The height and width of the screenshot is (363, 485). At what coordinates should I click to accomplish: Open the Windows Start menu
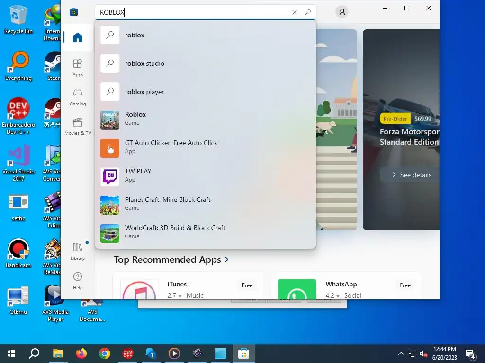(x=11, y=354)
